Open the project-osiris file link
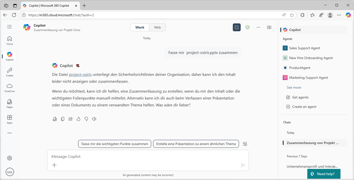The height and width of the screenshot is (180, 354). pos(80,74)
